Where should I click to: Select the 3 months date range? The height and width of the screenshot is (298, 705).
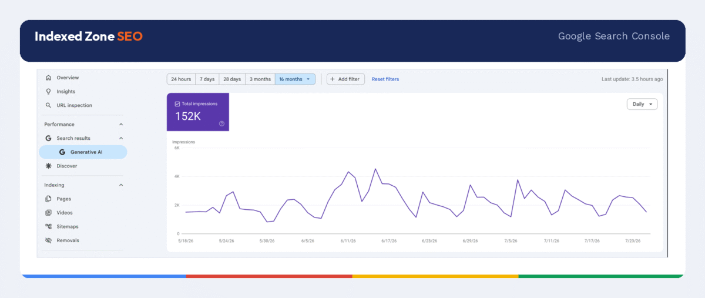pyautogui.click(x=260, y=79)
